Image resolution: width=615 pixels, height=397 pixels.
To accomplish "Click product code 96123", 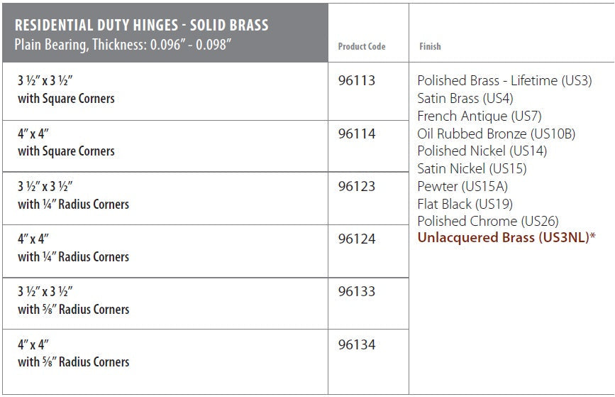I will 357,187.
